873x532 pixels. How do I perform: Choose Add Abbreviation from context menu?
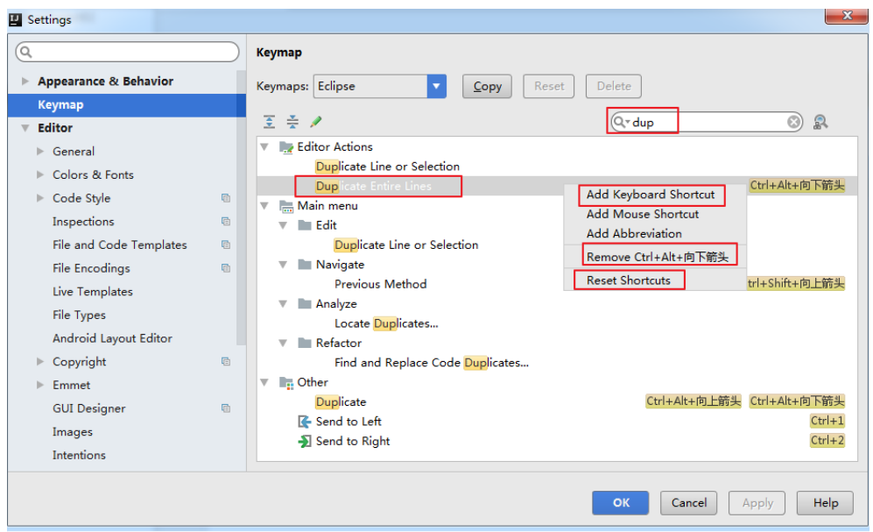[655, 234]
